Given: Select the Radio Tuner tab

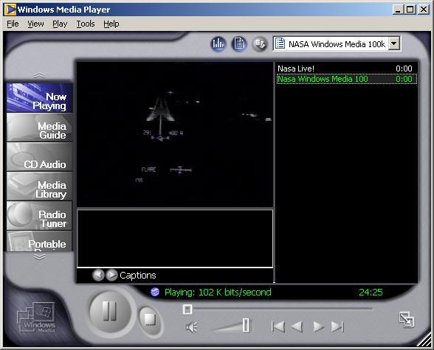Looking at the screenshot, I should point(39,216).
